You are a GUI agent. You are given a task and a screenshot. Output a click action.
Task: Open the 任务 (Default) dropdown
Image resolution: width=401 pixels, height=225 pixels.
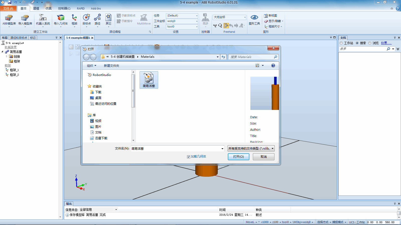(197, 16)
